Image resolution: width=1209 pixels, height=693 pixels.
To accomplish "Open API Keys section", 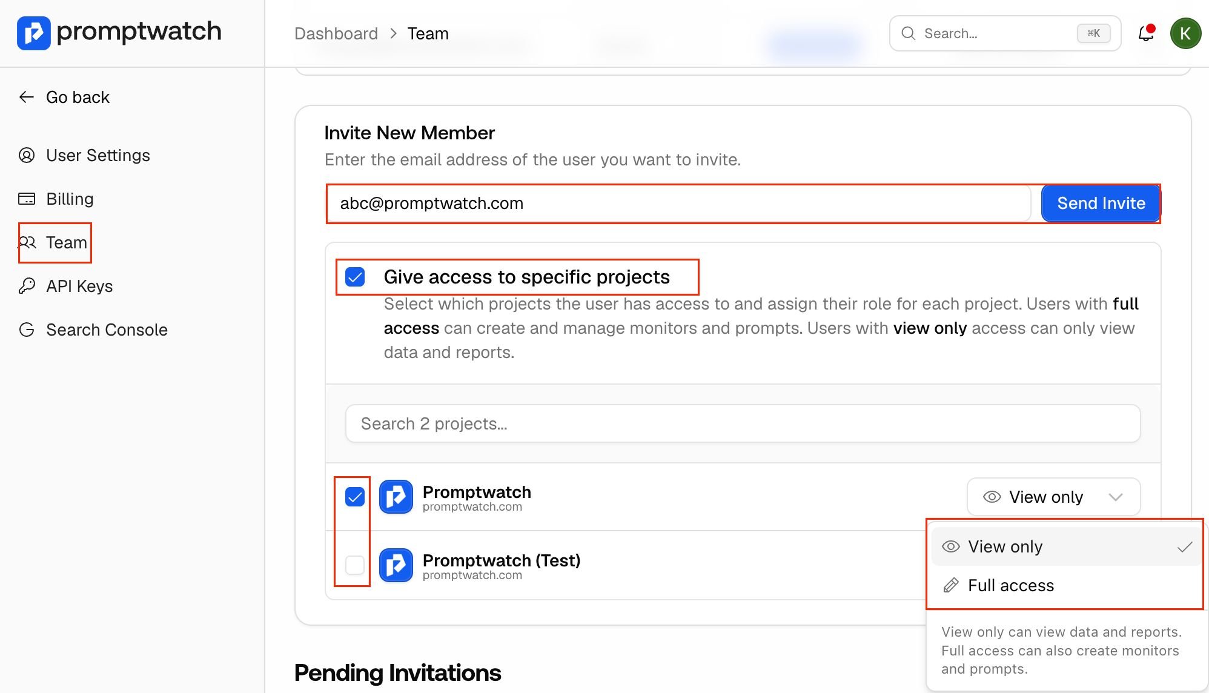I will click(x=65, y=287).
